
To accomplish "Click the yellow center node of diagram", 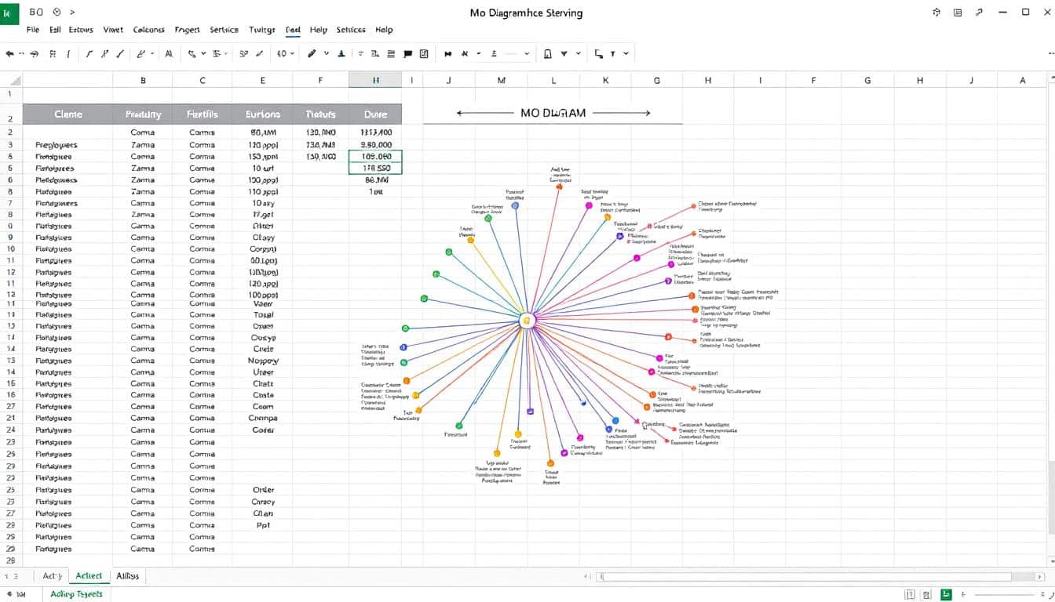I will pyautogui.click(x=527, y=320).
